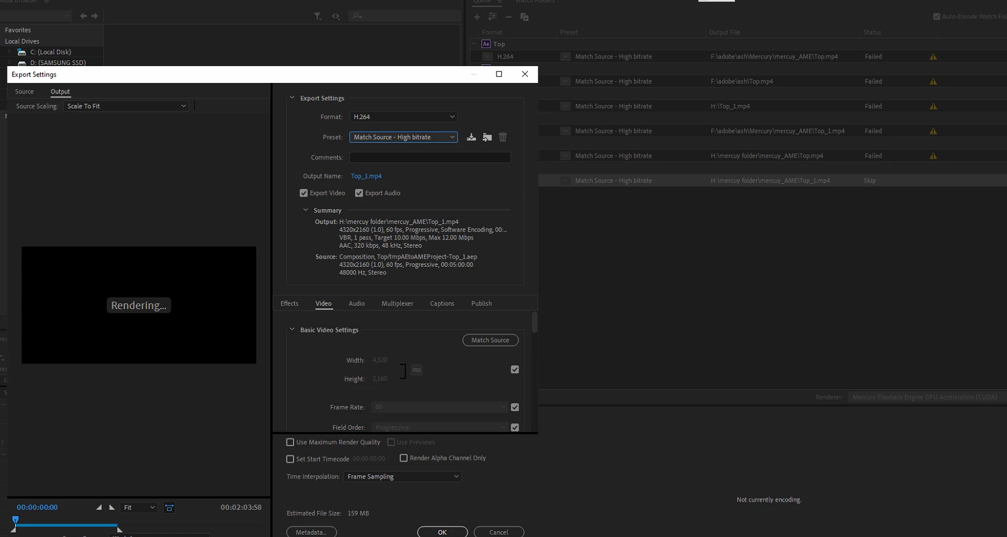Open the Captions tab
Screen dimensions: 1007x537
(x=442, y=304)
